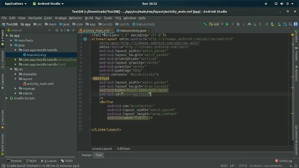Open the Event Log

pos(284,161)
